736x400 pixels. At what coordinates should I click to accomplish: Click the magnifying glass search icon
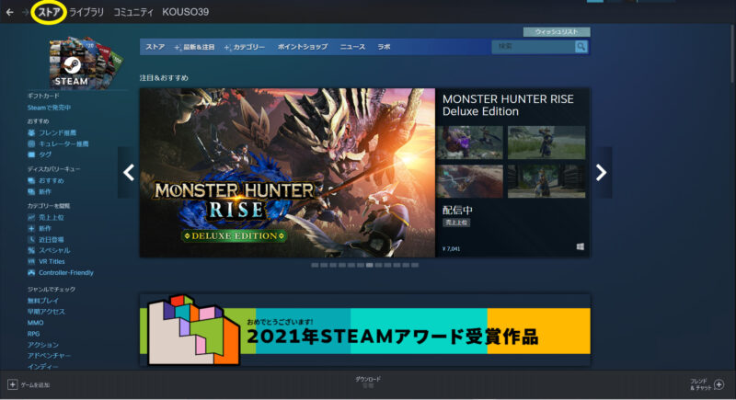[581, 46]
